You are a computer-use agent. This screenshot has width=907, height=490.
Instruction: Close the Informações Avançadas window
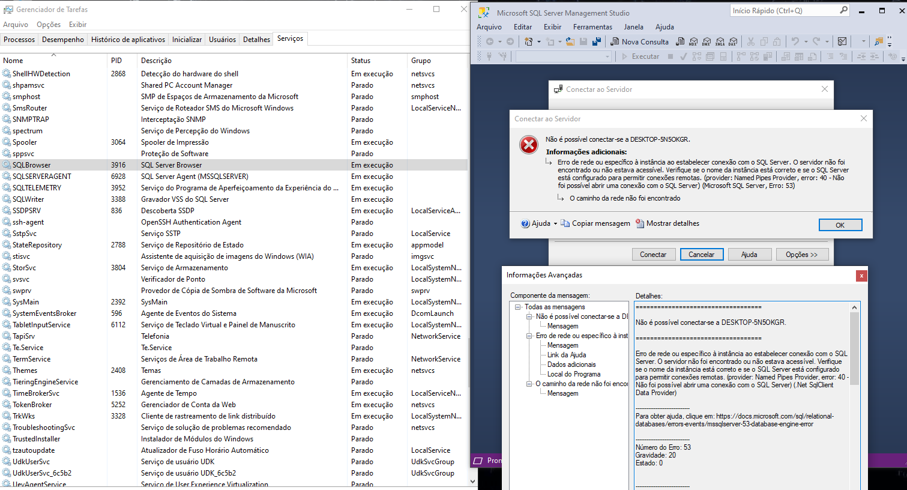[861, 276]
